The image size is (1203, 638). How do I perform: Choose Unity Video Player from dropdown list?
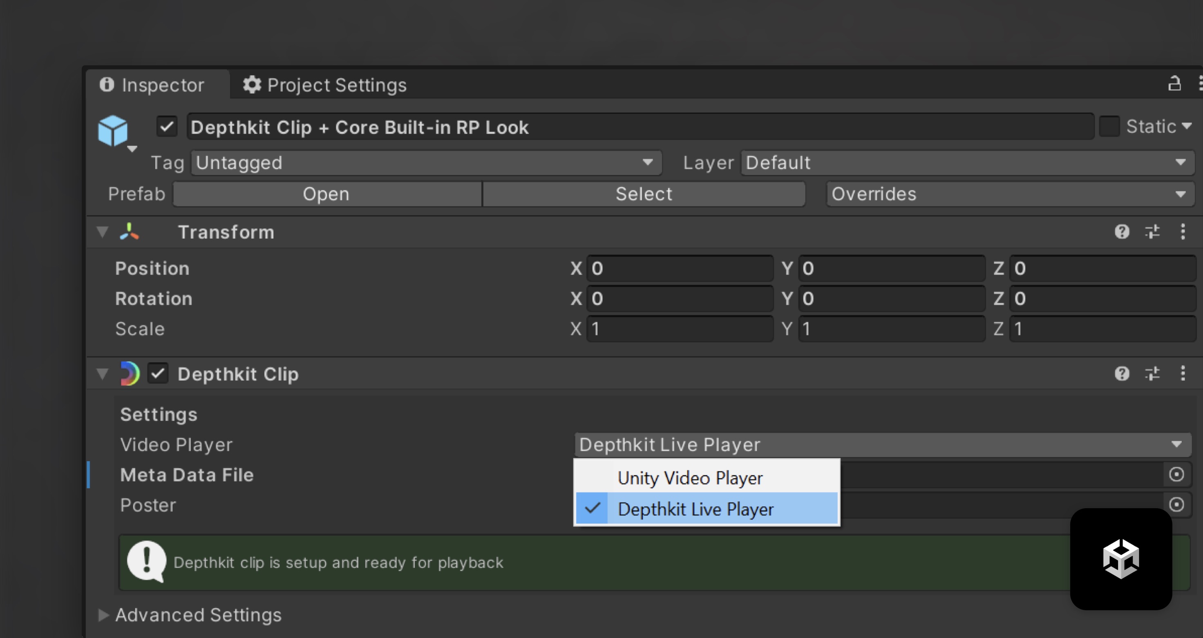pos(690,478)
